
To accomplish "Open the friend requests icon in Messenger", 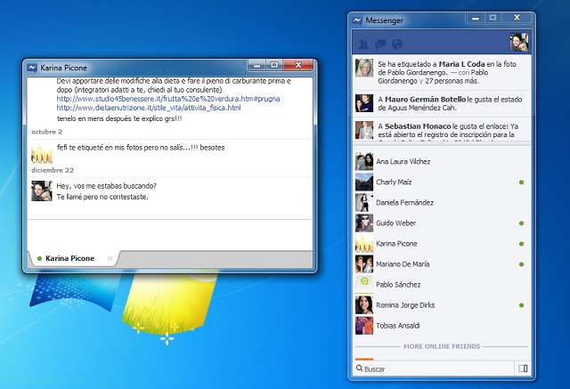I will (363, 44).
